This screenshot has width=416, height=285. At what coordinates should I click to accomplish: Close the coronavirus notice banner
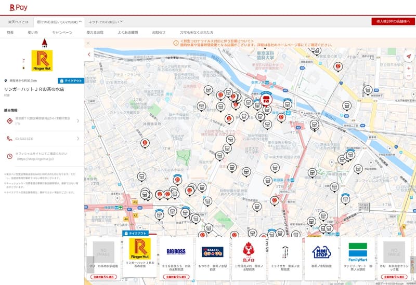tap(88, 43)
